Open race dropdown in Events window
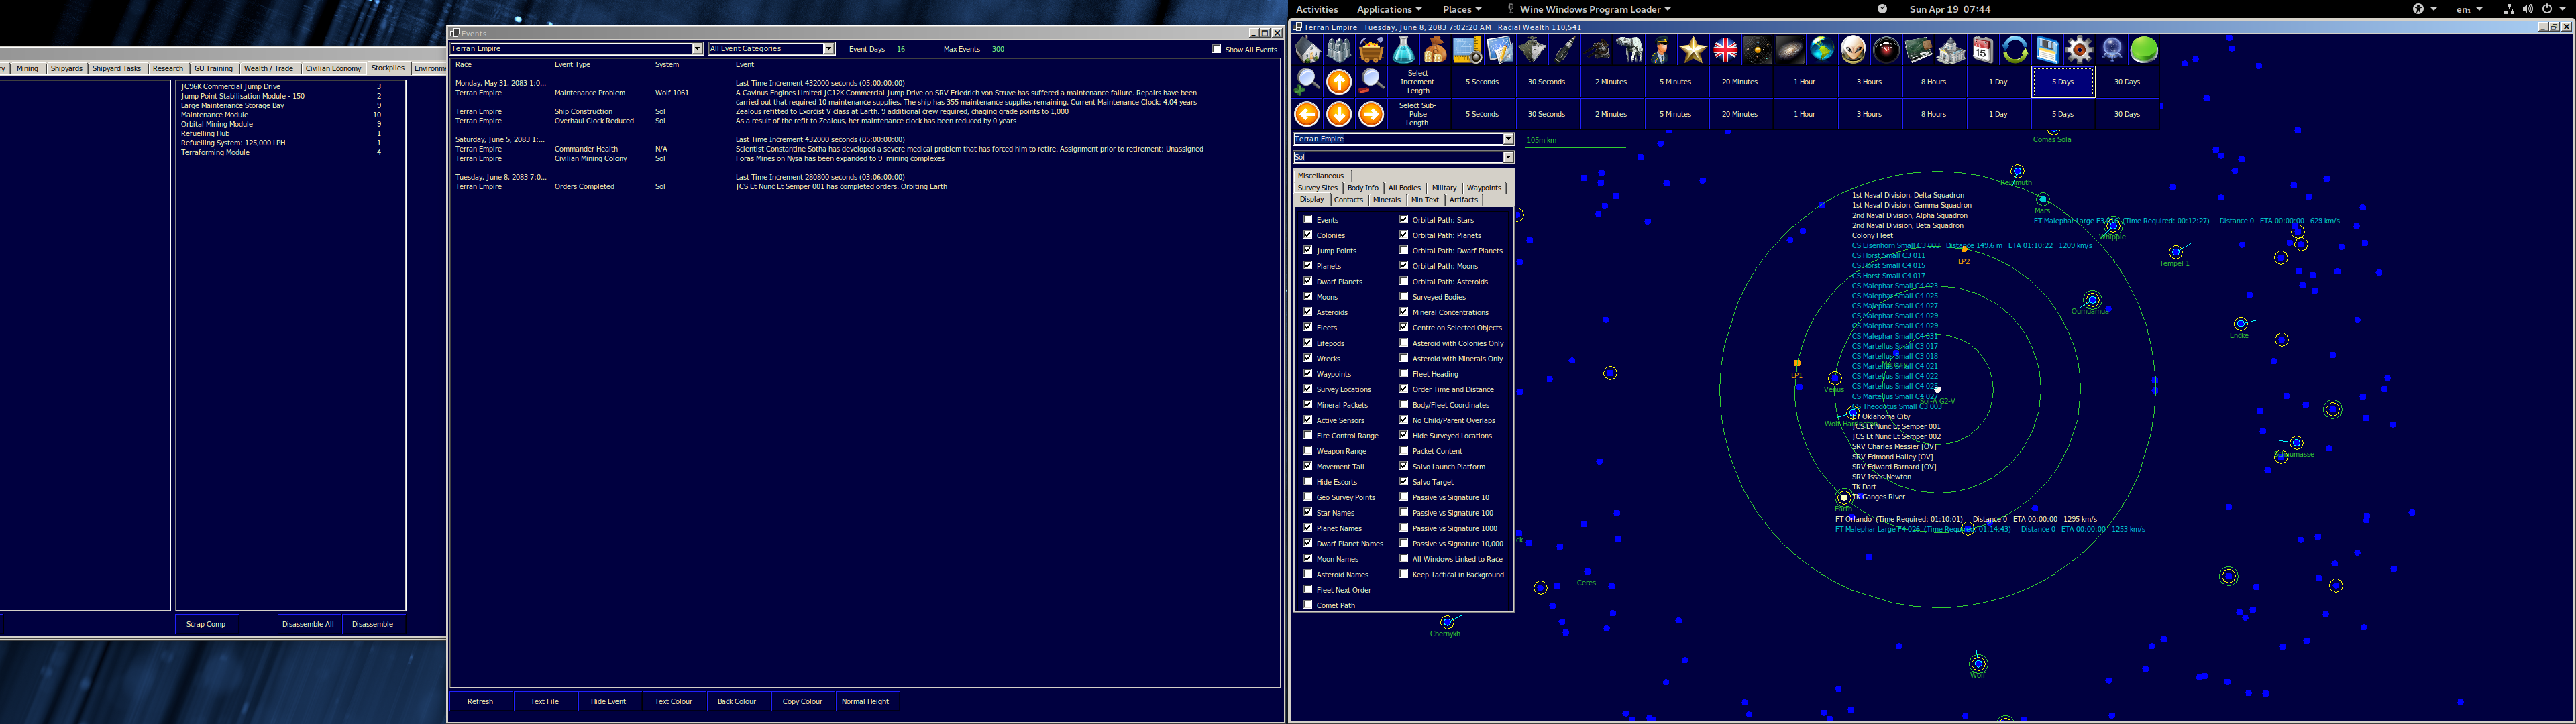This screenshot has height=724, width=2576. click(697, 49)
